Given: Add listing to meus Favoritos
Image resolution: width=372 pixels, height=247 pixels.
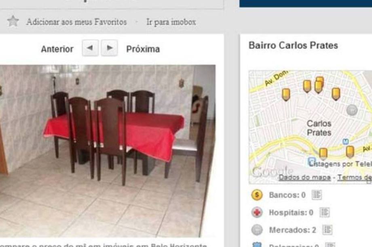Looking at the screenshot, I should point(76,22).
